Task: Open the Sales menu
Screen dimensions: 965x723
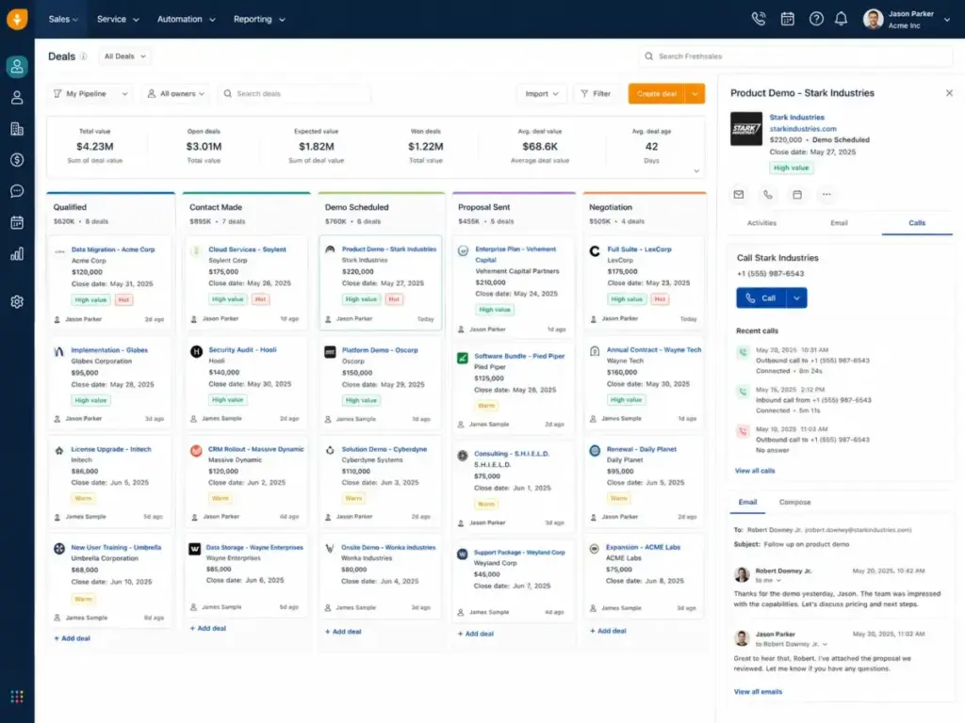Action: [63, 19]
